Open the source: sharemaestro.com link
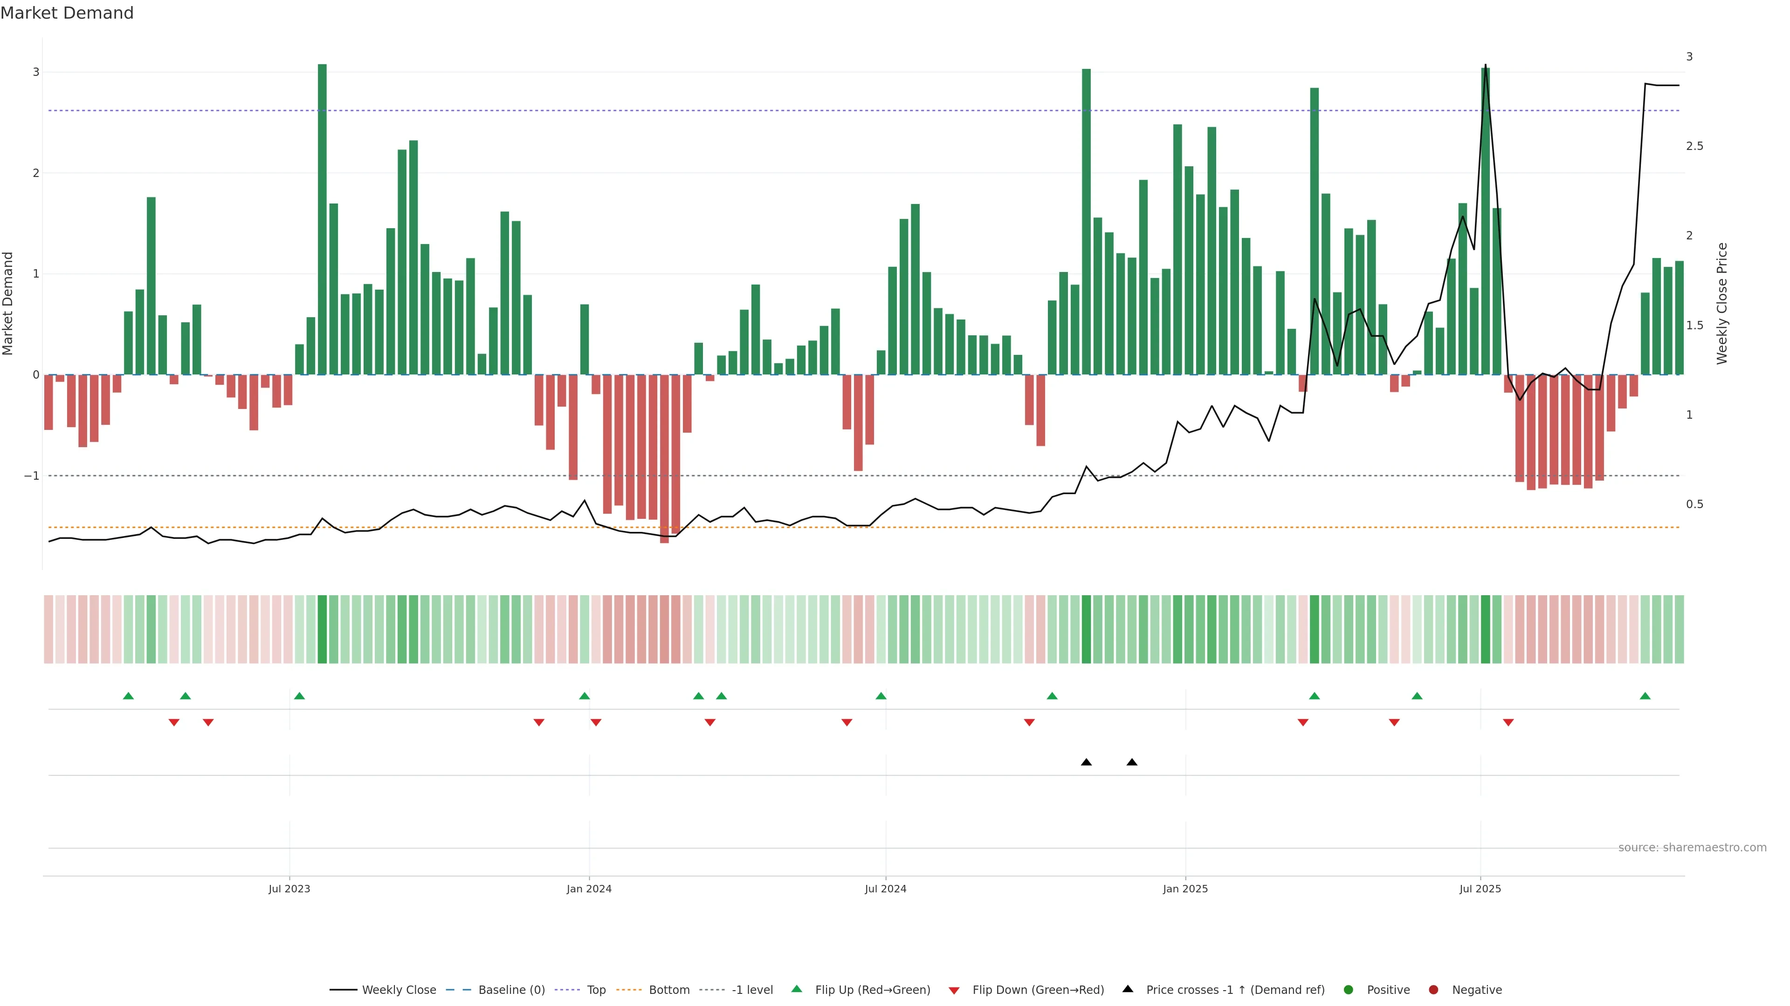The image size is (1790, 1006). 1692,848
